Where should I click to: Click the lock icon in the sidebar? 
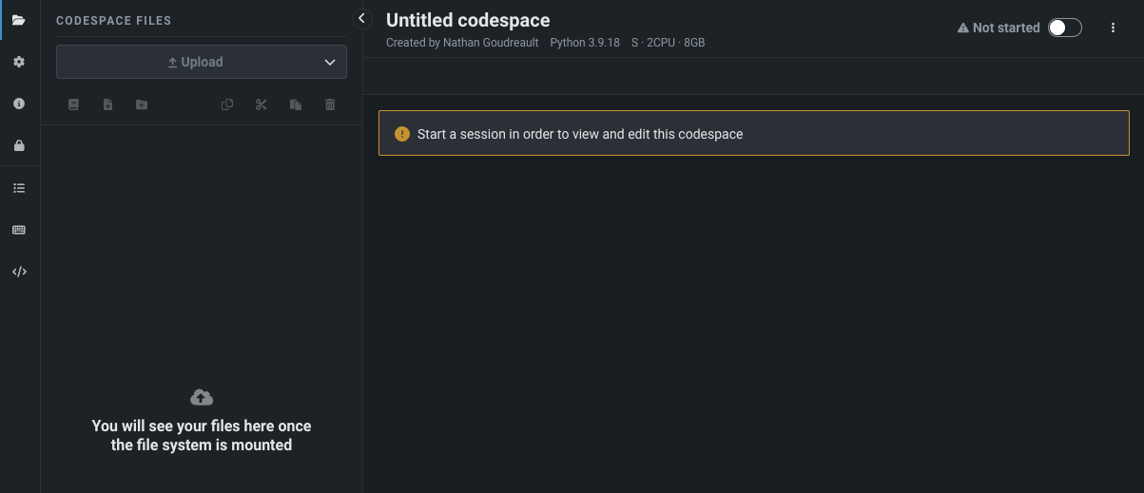19,145
